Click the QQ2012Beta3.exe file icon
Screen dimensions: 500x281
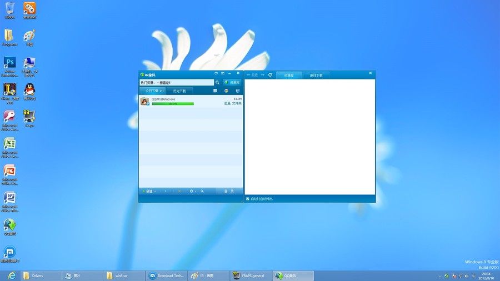click(x=144, y=101)
